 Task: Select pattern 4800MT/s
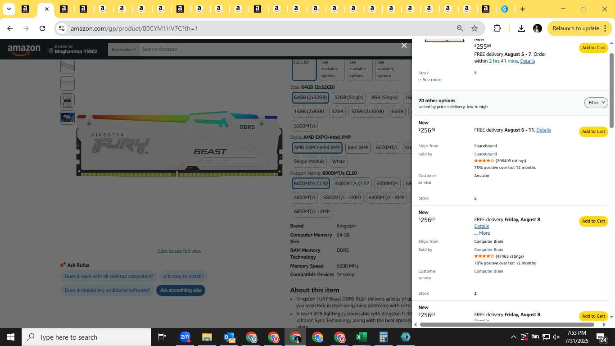tap(305, 198)
